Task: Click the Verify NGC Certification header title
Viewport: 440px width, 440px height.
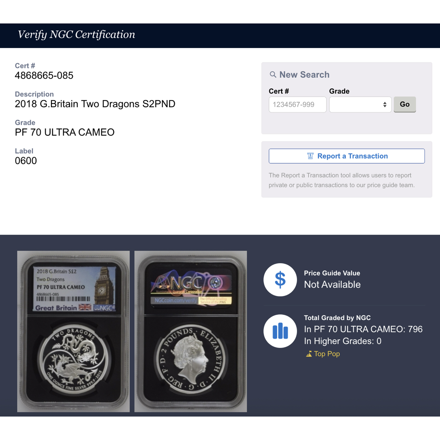Action: 76,35
